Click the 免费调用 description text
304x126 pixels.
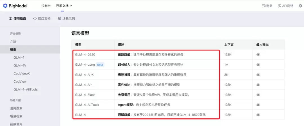[x=154, y=95]
